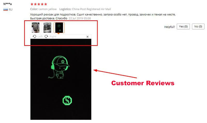The width and height of the screenshot is (207, 123).
Task: Click the red Customer Reviews caption
Action: [x=143, y=83]
